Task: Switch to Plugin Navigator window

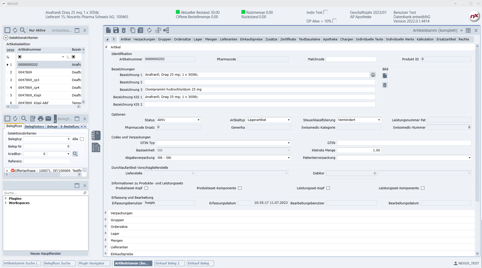Action: [x=94, y=263]
